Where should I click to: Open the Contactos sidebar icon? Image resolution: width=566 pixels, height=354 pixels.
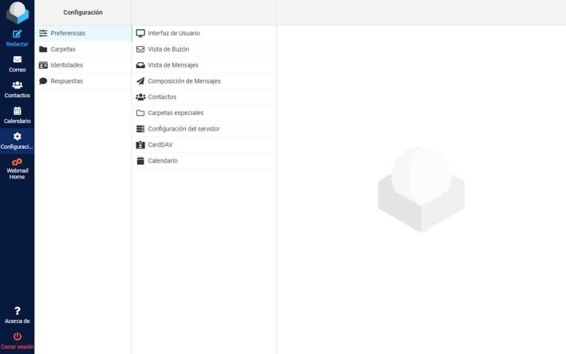[17, 85]
